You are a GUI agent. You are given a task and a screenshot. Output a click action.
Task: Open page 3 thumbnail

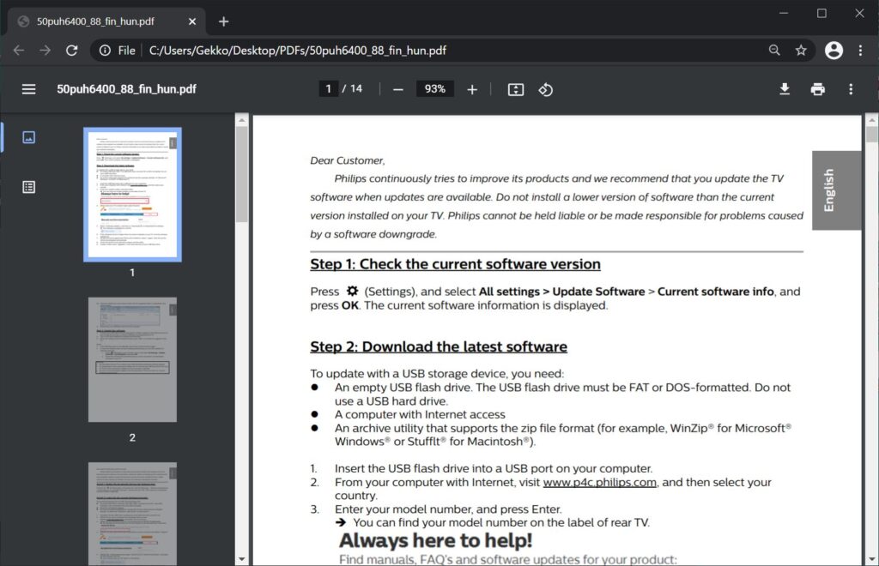(132, 514)
